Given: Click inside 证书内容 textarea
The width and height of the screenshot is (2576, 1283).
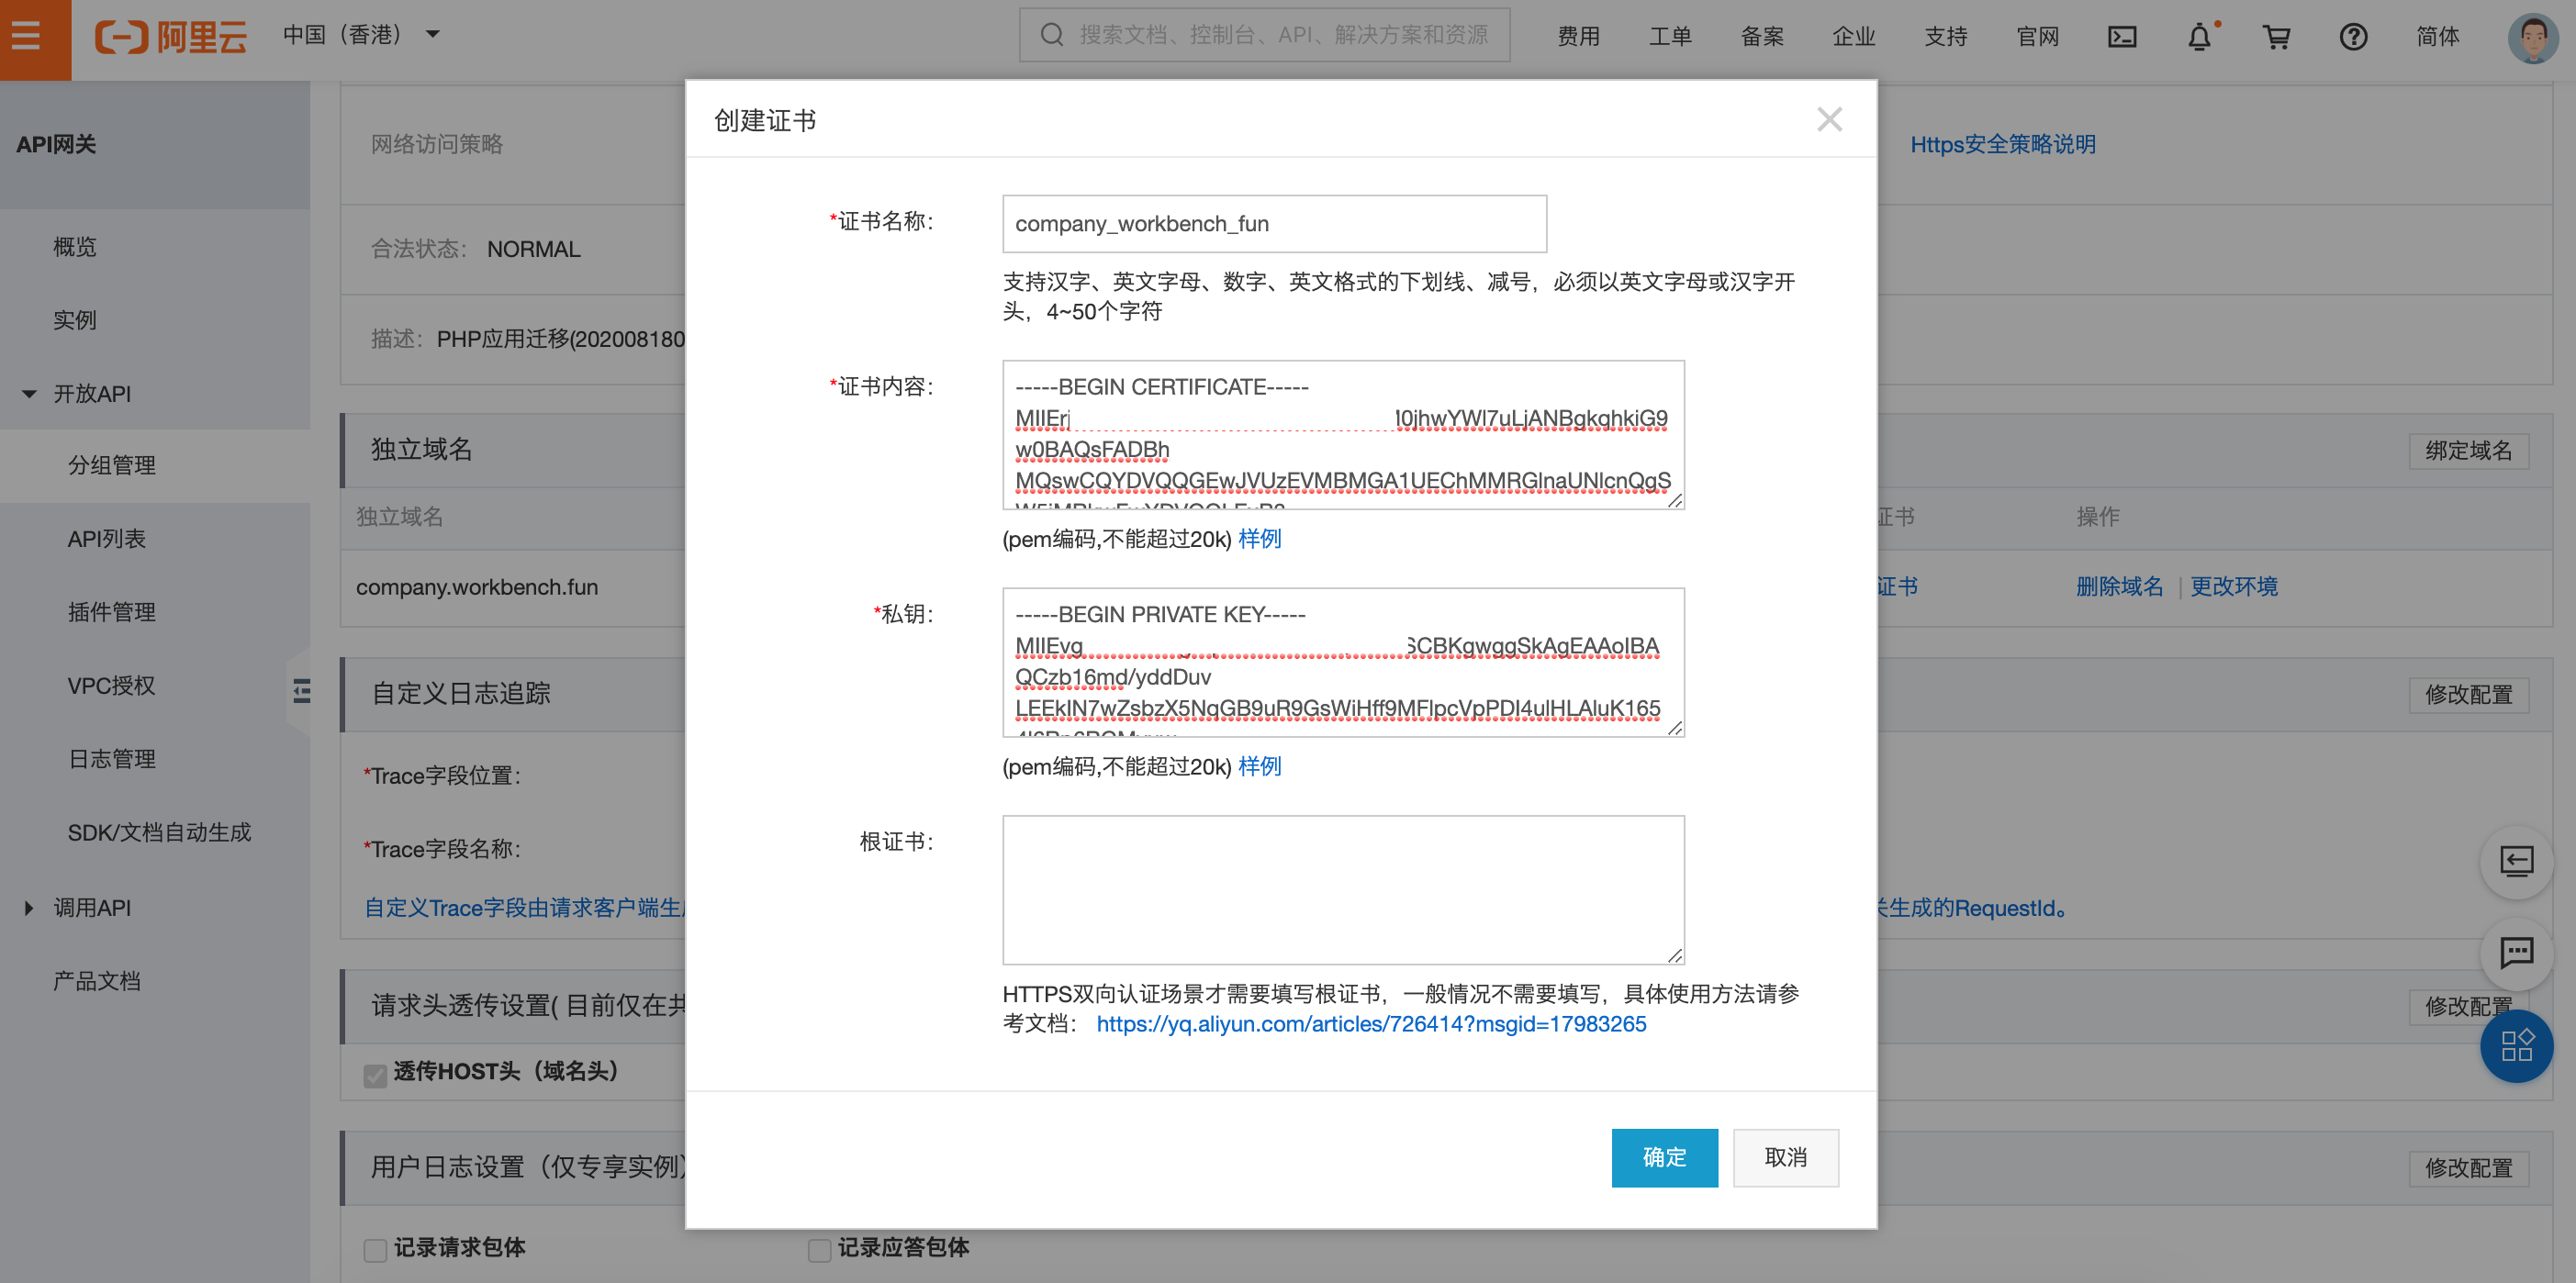Looking at the screenshot, I should (x=1343, y=435).
